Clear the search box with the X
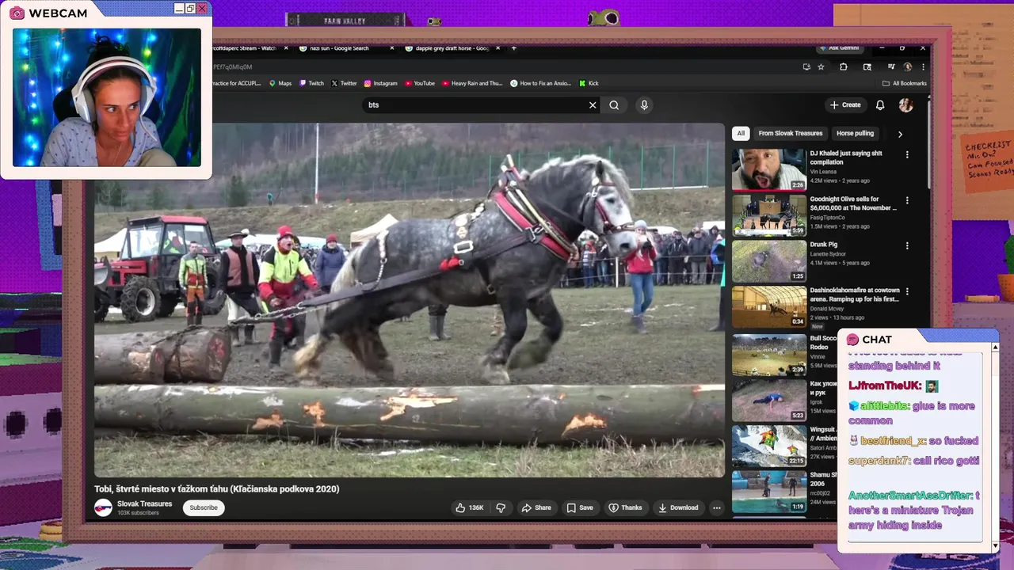The image size is (1014, 570). pyautogui.click(x=592, y=104)
